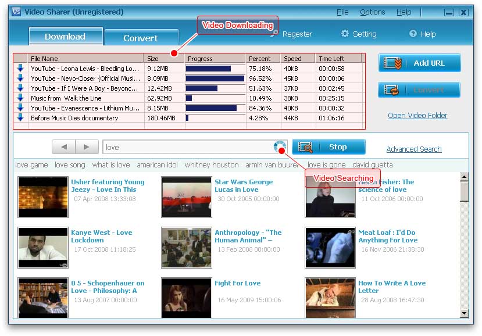482x336 pixels.
Task: Click the Setting gear icon
Action: tap(345, 34)
